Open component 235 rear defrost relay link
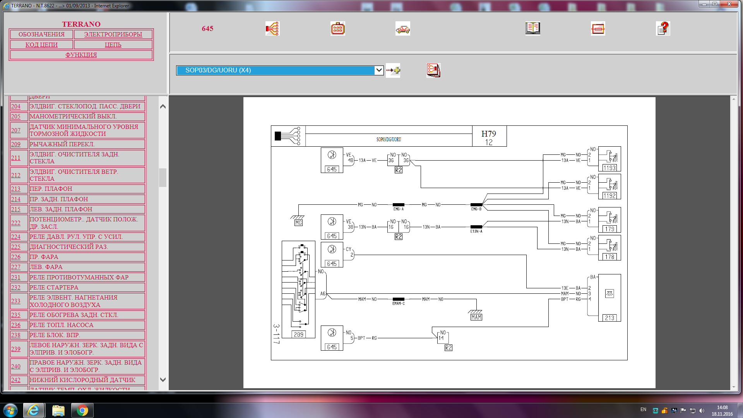 tap(16, 315)
